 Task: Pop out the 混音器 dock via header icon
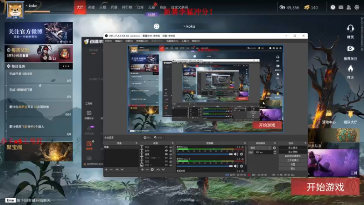pyautogui.click(x=245, y=143)
